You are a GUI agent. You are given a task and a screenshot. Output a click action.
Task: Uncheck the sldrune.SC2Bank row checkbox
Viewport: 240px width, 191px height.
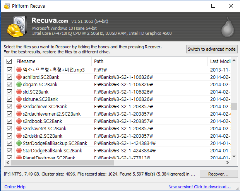pyautogui.click(x=10, y=99)
